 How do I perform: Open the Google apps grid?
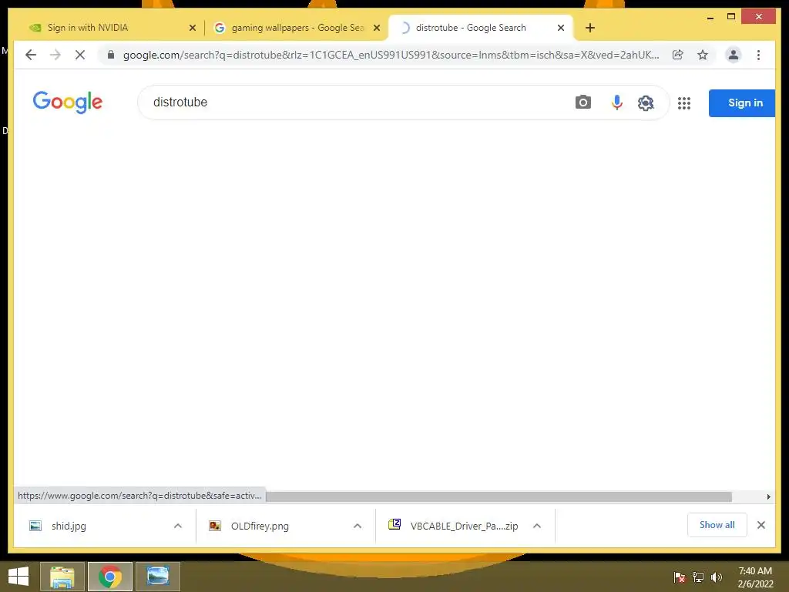click(x=684, y=103)
